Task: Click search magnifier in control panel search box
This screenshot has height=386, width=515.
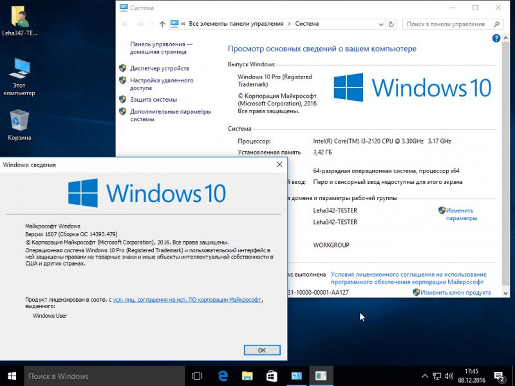Action: (x=496, y=24)
